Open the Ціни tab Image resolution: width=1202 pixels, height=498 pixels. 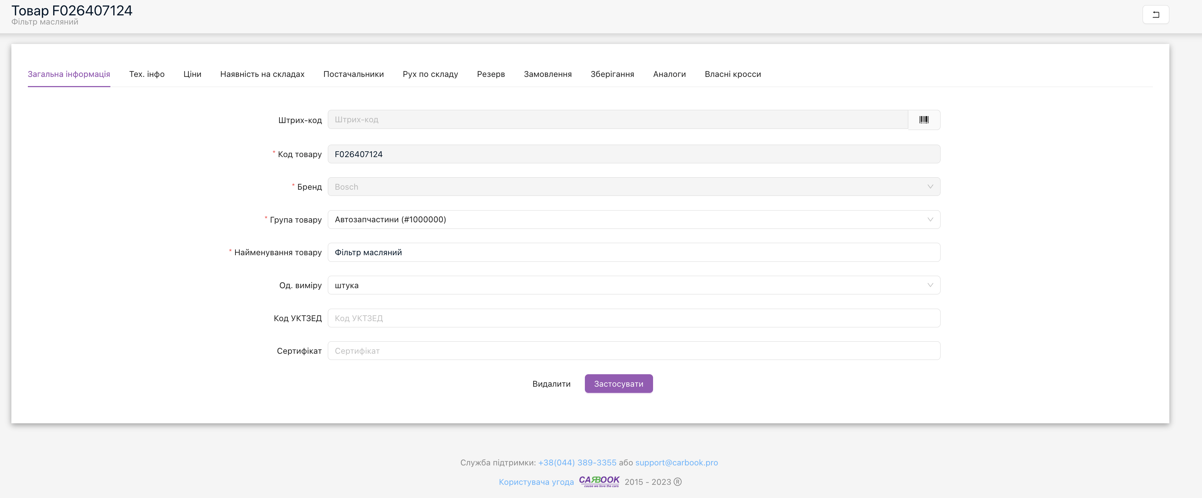pyautogui.click(x=192, y=74)
